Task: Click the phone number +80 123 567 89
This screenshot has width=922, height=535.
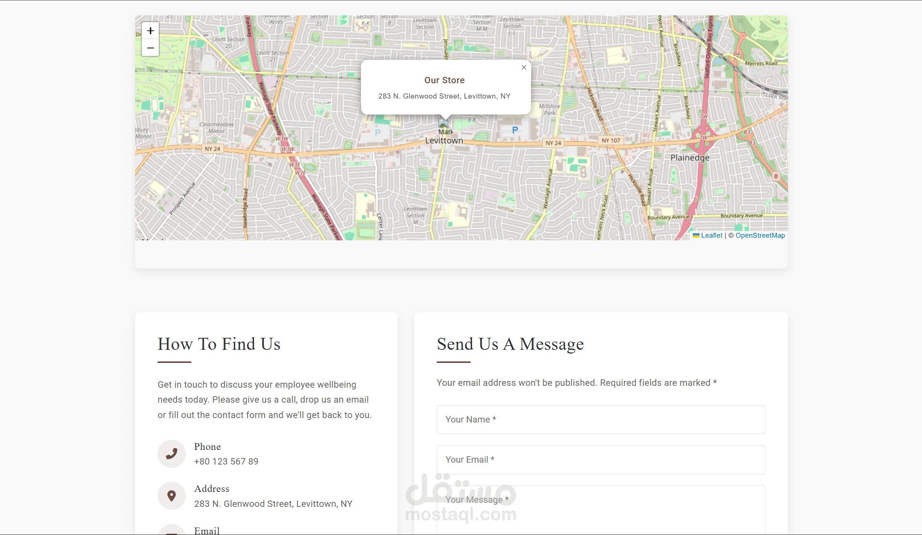Action: point(226,462)
